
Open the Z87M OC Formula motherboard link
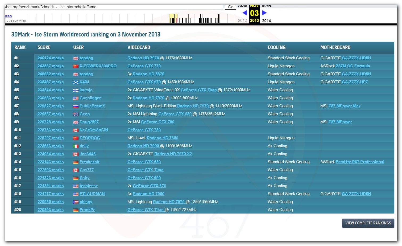pos(353,66)
